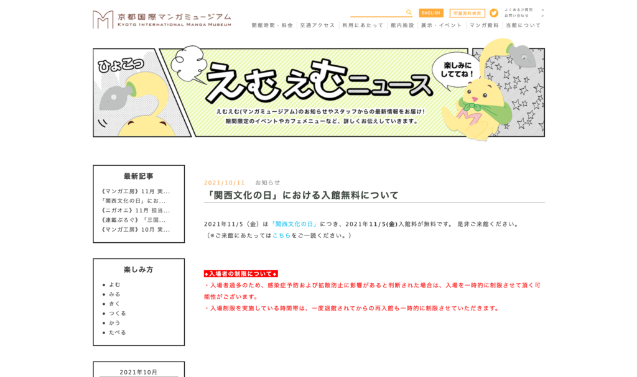The width and height of the screenshot is (637, 377).
Task: Click the 楽しみ方 sidebar heading
Action: pyautogui.click(x=139, y=270)
